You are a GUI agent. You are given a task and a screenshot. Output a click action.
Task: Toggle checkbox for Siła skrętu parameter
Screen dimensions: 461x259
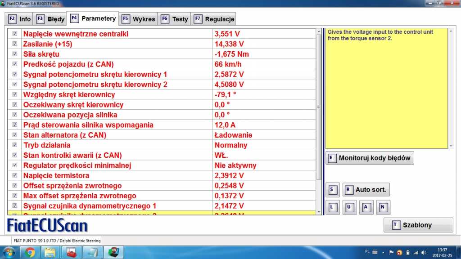[x=15, y=54]
